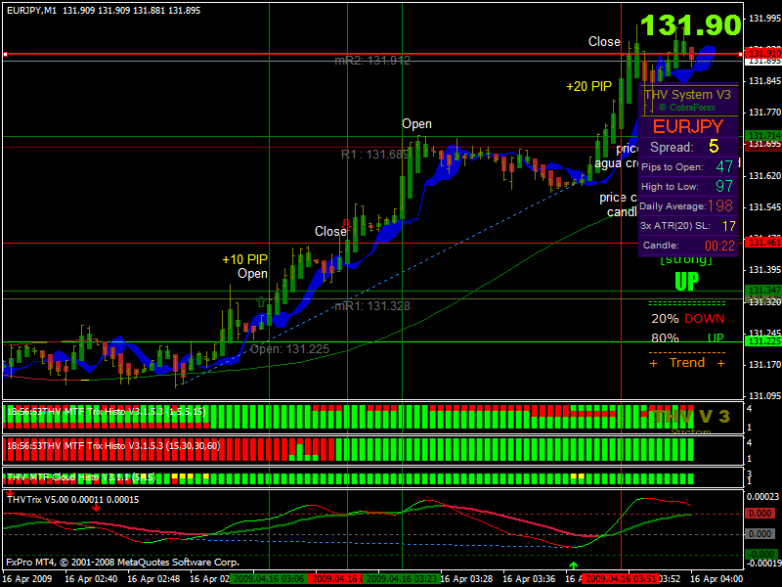
Task: Click the THV System V3 panel title
Action: click(x=688, y=94)
